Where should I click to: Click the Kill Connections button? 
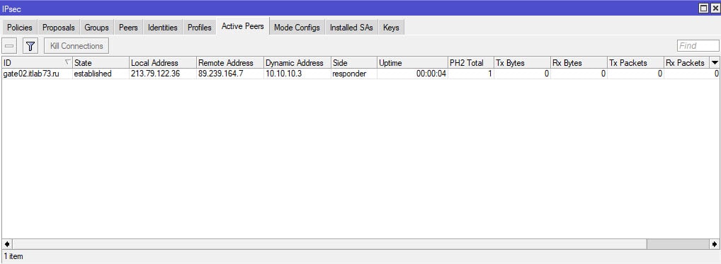coord(76,46)
